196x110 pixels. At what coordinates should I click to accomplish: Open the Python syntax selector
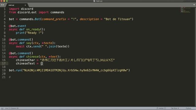point(188,108)
